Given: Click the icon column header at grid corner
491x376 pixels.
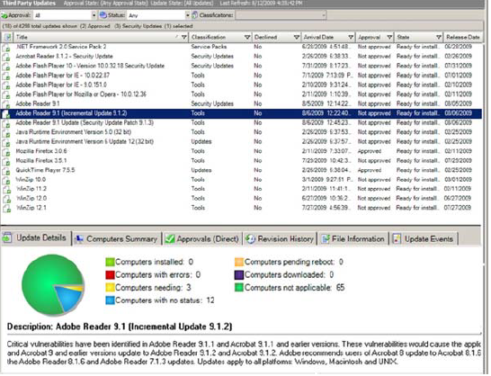Looking at the screenshot, I should (x=7, y=37).
